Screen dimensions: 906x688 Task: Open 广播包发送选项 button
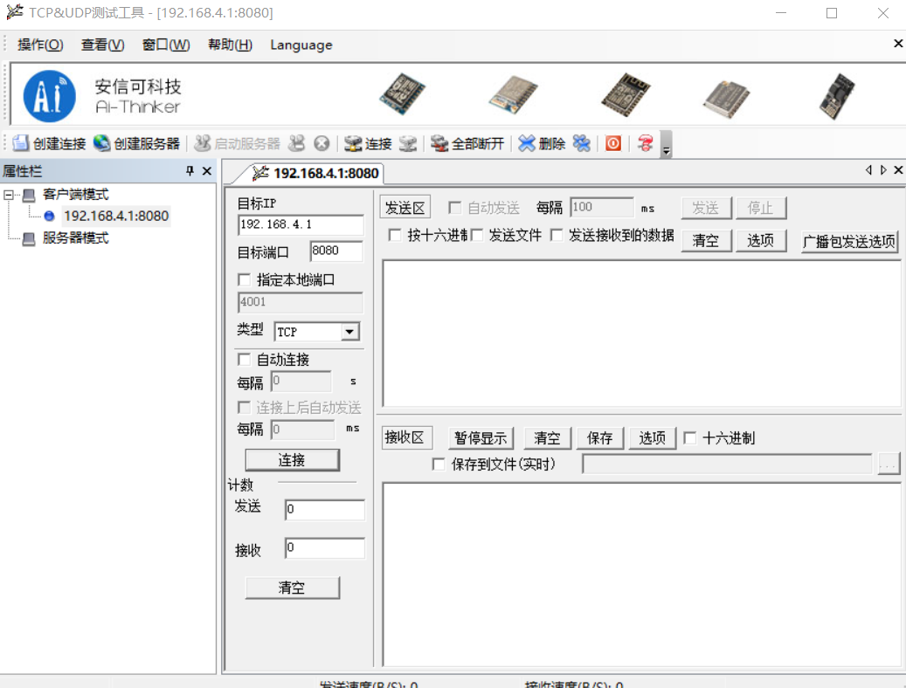coord(849,241)
